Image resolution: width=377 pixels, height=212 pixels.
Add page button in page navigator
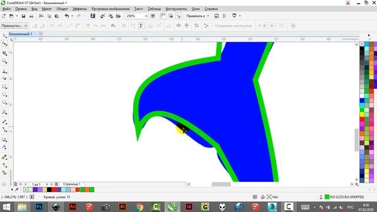pyautogui.click(x=57, y=184)
